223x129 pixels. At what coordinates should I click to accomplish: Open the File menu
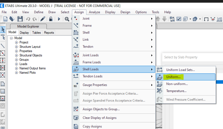4,12
